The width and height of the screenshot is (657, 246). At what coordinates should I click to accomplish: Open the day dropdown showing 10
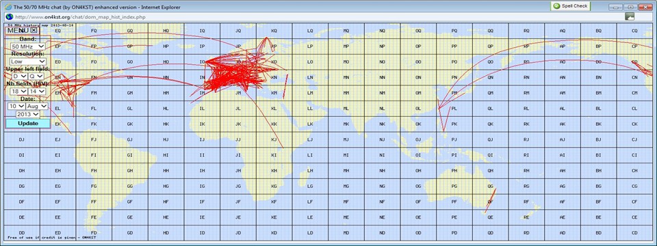pos(16,107)
